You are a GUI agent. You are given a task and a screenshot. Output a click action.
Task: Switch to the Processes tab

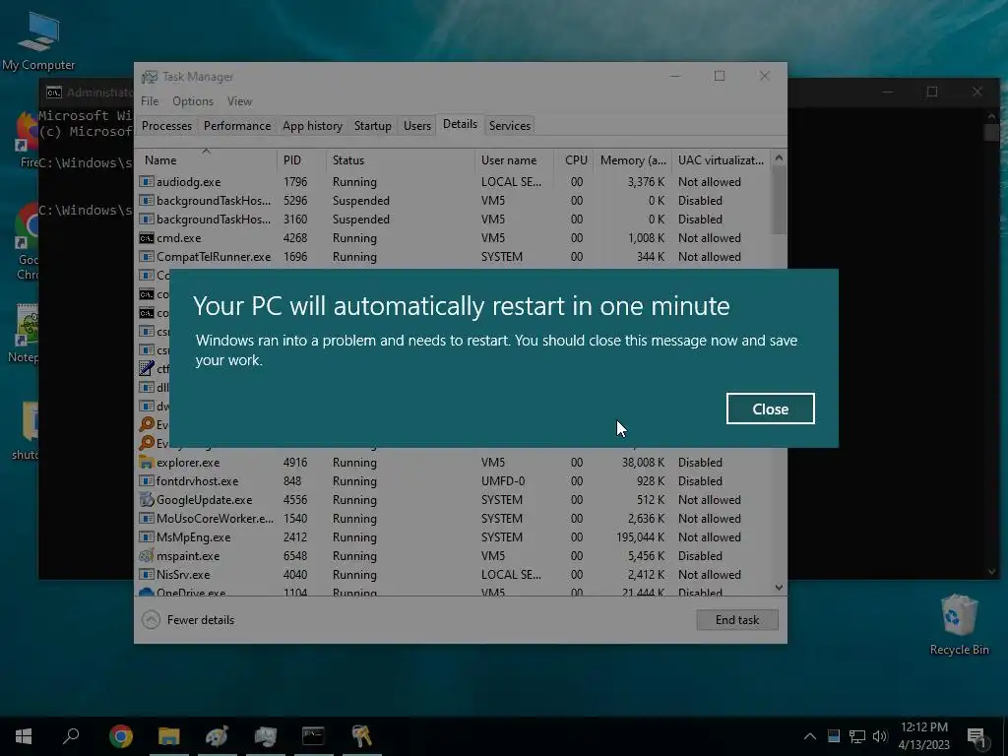[x=166, y=126]
